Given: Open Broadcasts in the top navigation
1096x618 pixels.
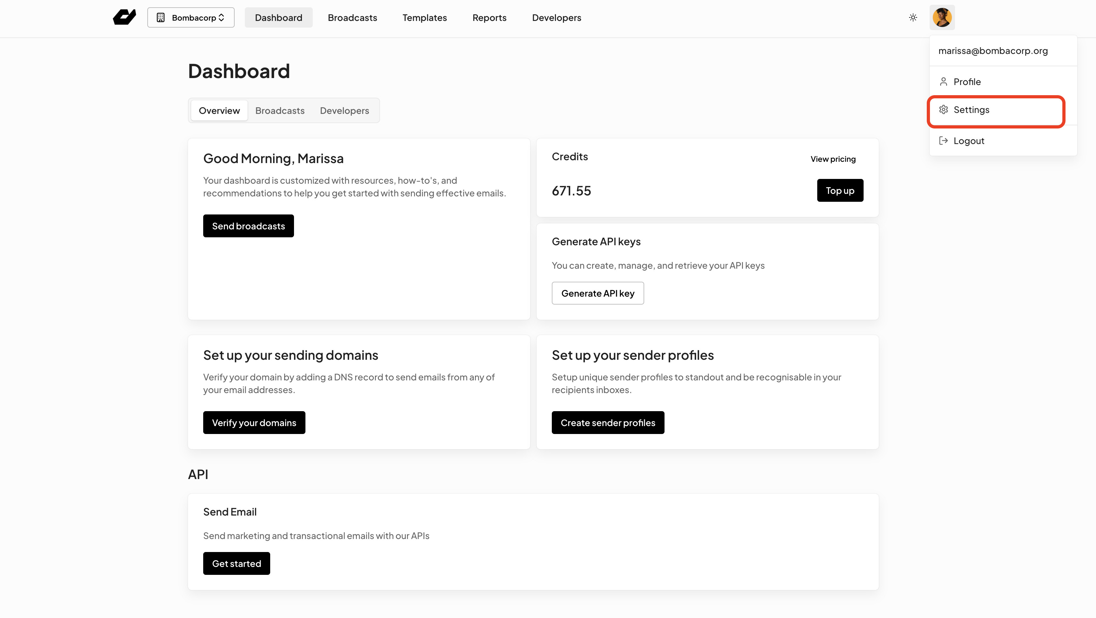Looking at the screenshot, I should coord(352,17).
